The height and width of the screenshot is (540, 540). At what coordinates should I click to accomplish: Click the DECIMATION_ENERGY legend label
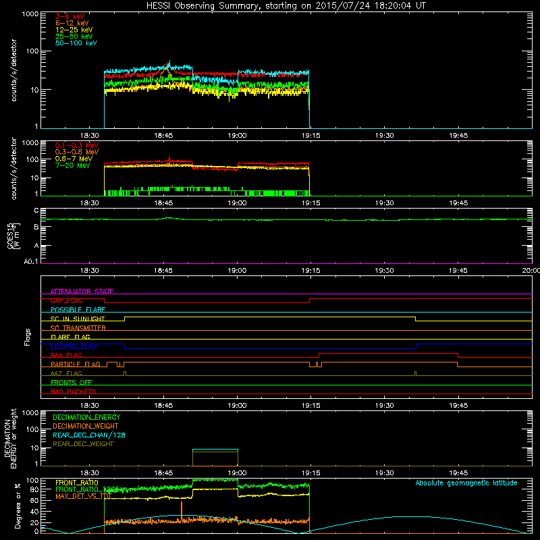pos(86,417)
